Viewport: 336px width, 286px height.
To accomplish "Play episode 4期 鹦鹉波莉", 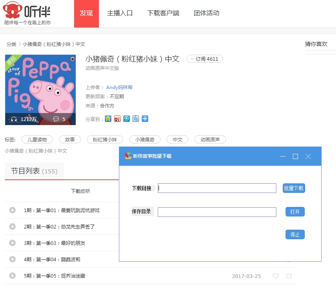I will pyautogui.click(x=12, y=259).
